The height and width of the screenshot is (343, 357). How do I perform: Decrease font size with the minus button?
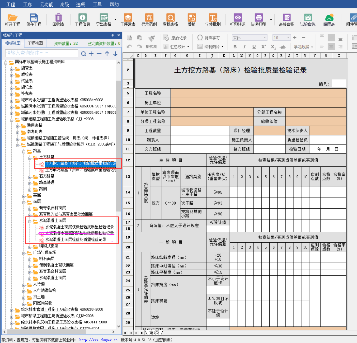304,38
